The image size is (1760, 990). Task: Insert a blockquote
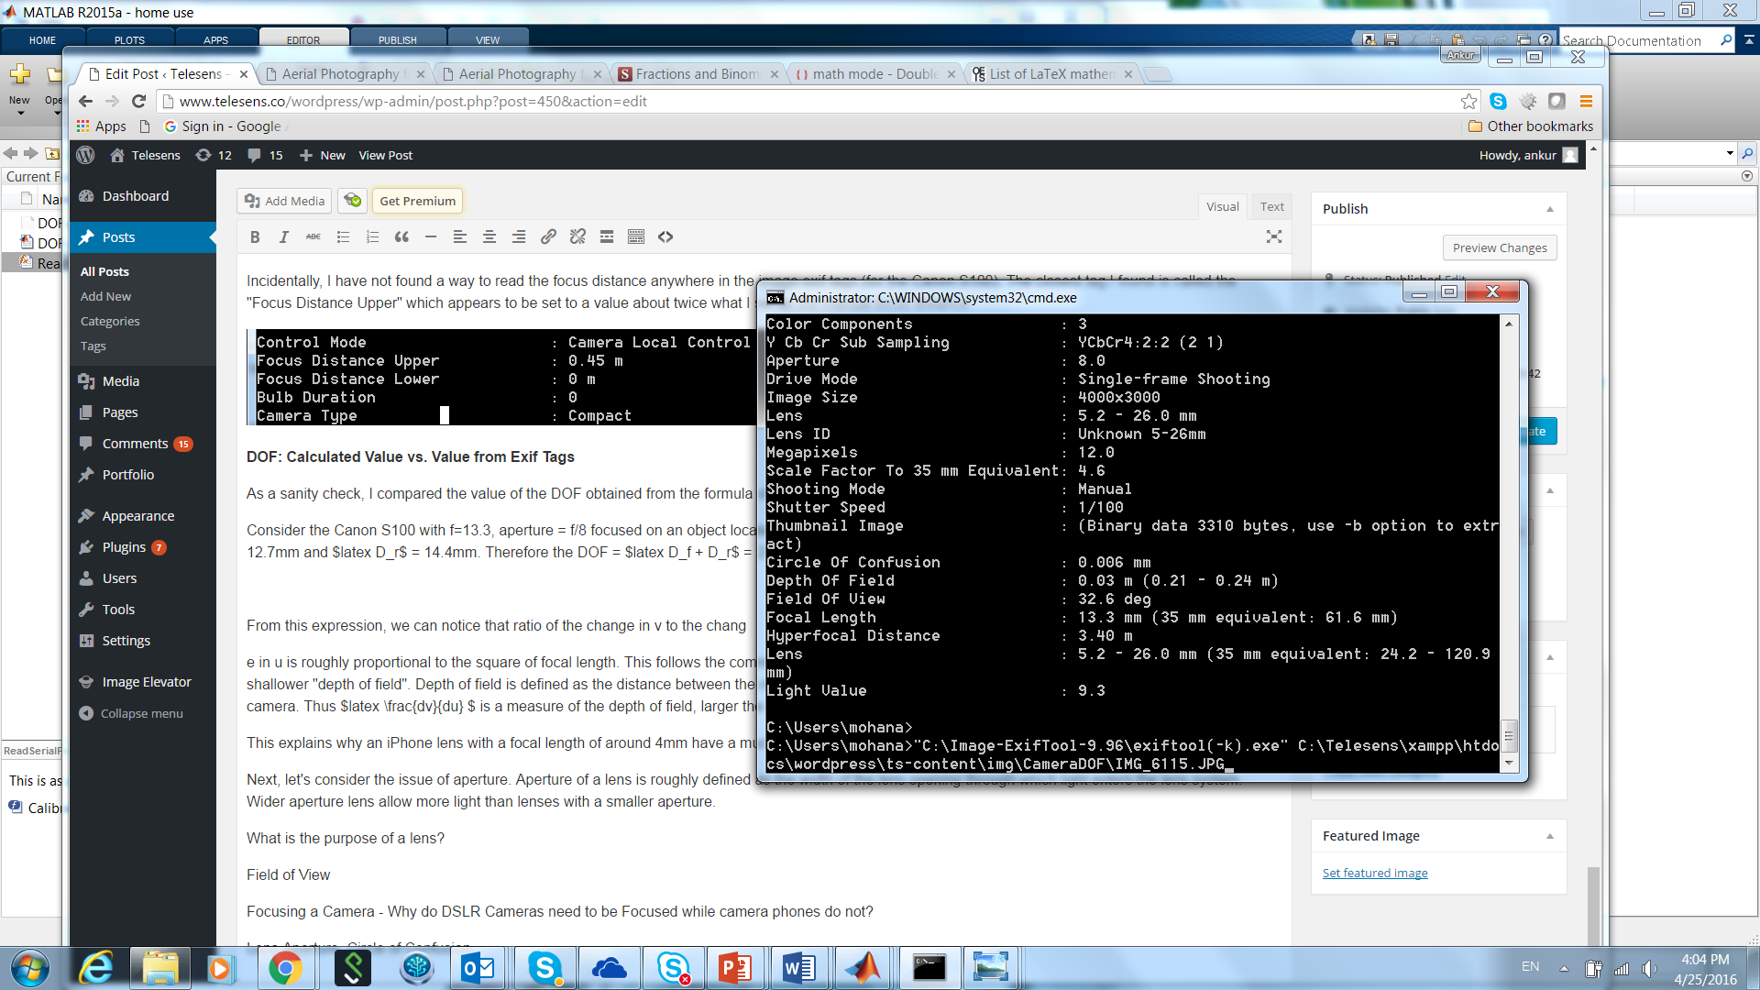pos(401,237)
